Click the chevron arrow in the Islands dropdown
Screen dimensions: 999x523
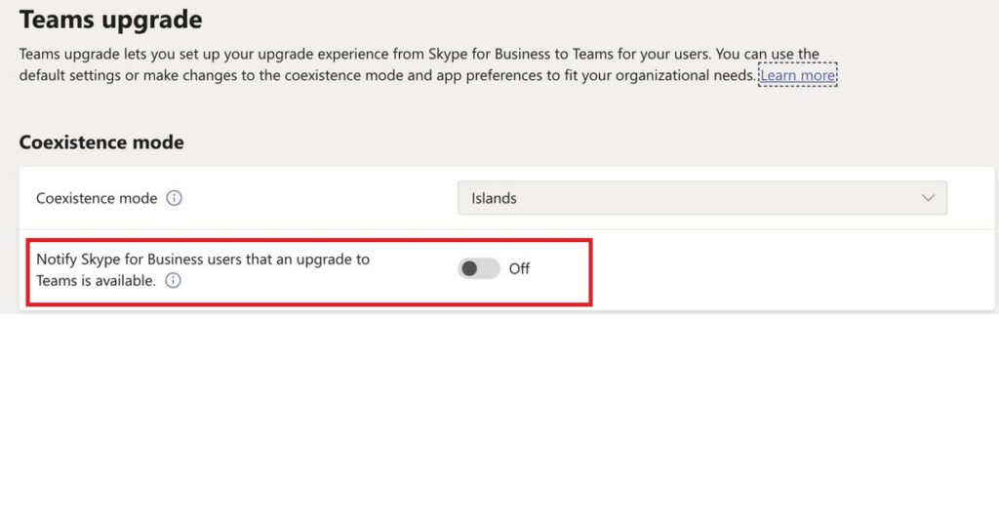pyautogui.click(x=928, y=198)
